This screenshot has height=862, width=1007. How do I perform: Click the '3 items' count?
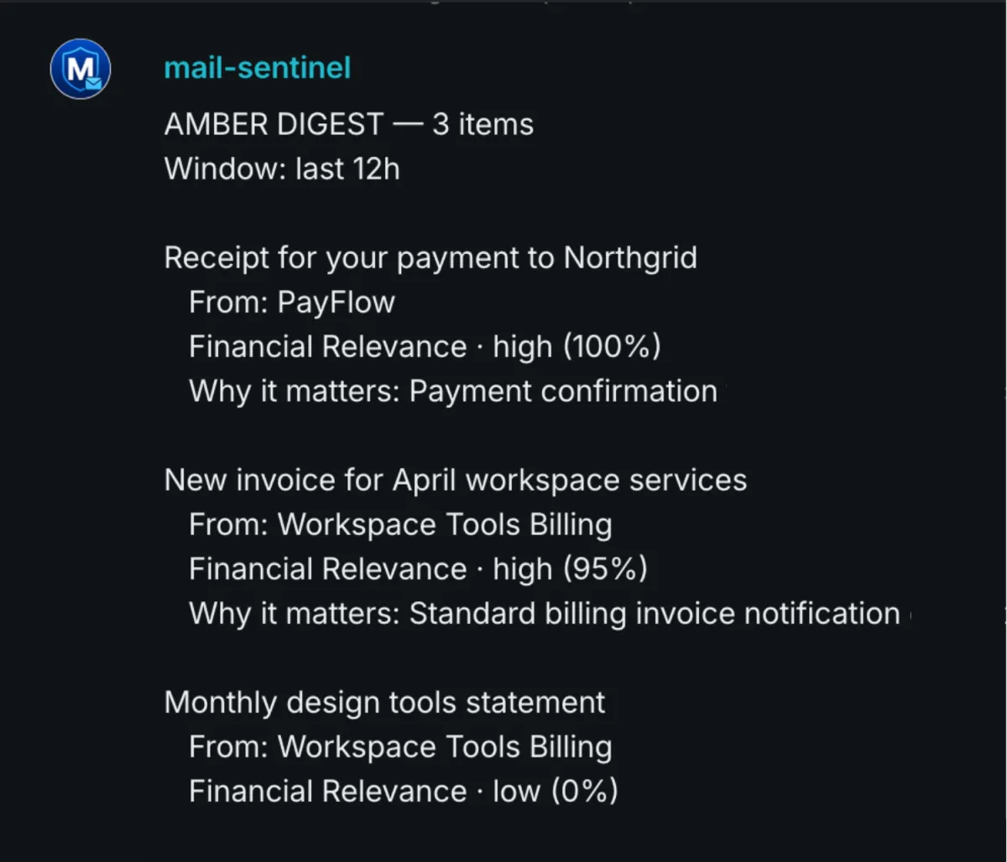(483, 125)
